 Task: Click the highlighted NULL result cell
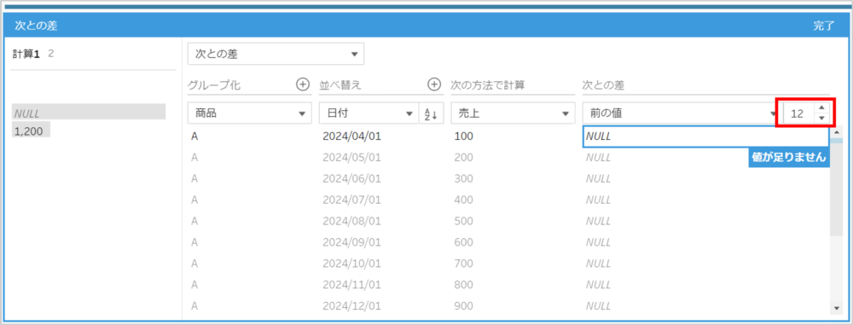(x=705, y=136)
